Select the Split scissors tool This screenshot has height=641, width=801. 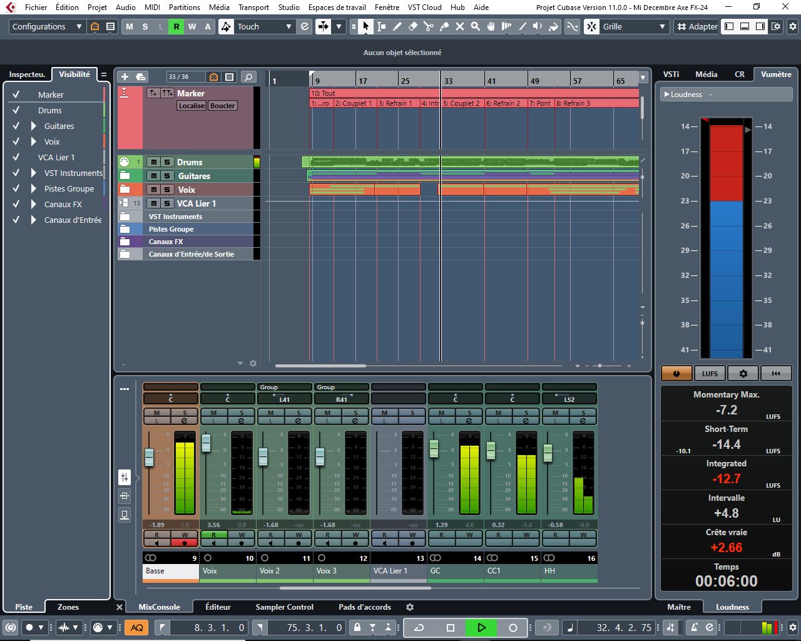pyautogui.click(x=428, y=26)
